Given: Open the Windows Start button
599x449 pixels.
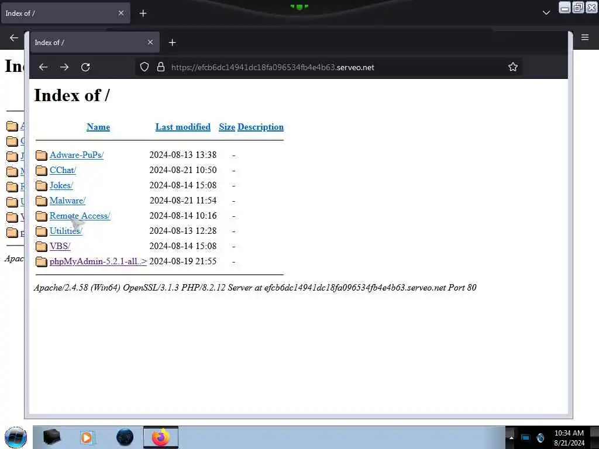Looking at the screenshot, I should click(x=16, y=437).
